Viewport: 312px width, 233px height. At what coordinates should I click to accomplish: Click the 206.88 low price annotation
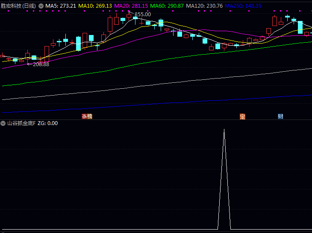tap(41, 64)
